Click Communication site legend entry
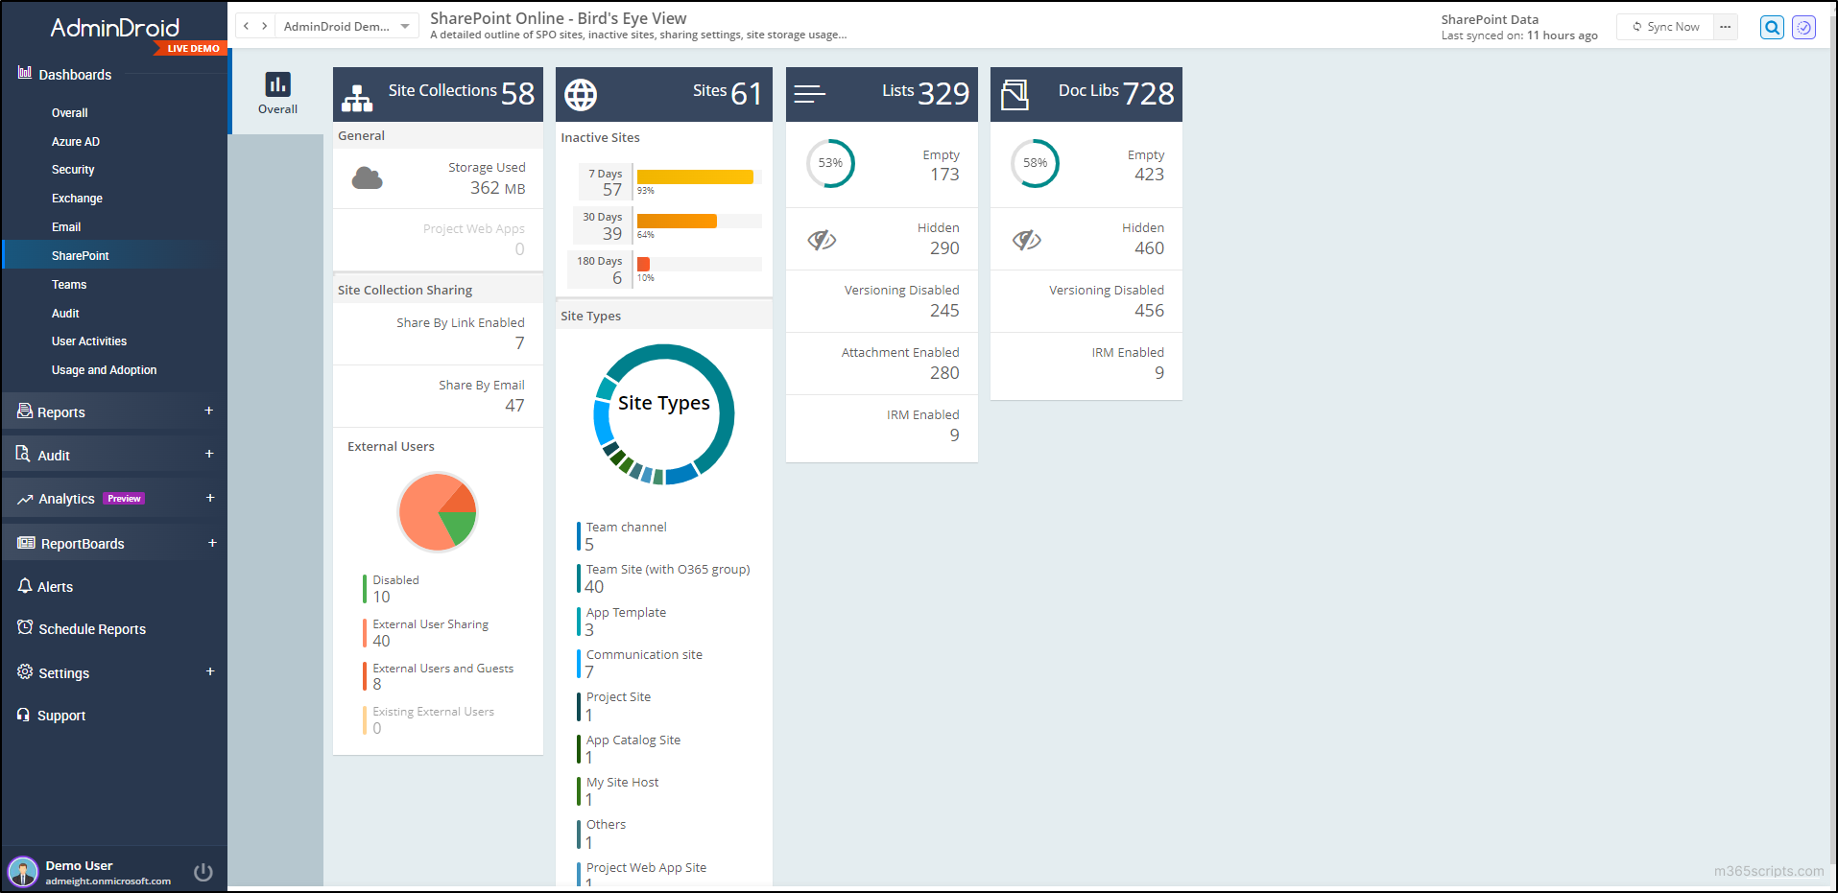The image size is (1838, 893). (644, 655)
